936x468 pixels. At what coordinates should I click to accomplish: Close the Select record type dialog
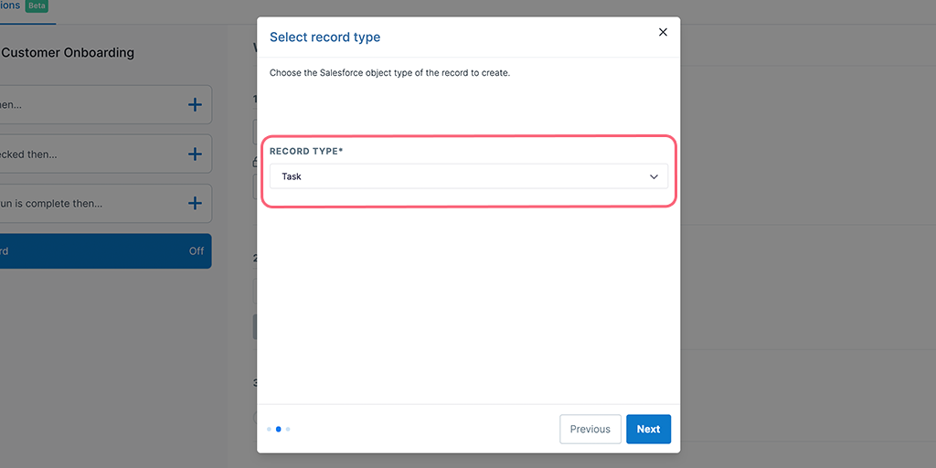663,32
